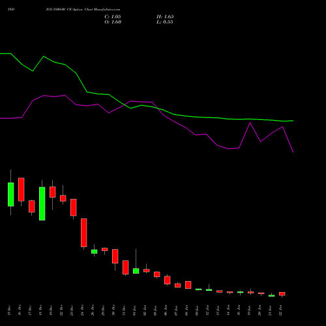Screen dimensions: 326x326
Task: Click the green candle on 01 Jan
Action: 136,271
